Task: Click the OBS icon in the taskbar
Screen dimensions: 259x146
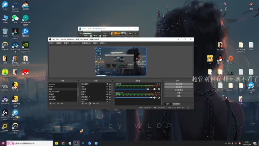Action: tap(76, 143)
